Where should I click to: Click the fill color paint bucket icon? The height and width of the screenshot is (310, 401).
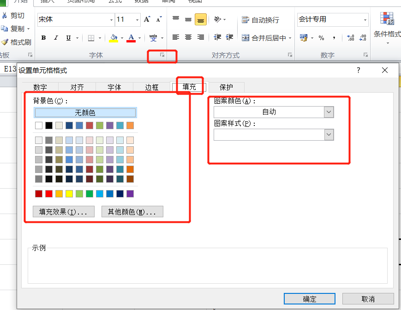(x=114, y=38)
